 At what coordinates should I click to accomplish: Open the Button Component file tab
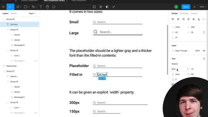tap(30, 1)
